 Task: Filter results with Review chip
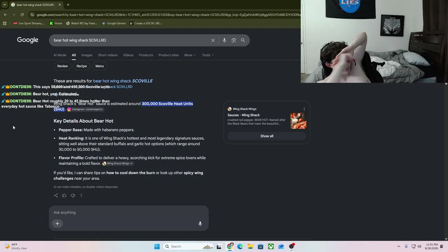pyautogui.click(x=63, y=66)
